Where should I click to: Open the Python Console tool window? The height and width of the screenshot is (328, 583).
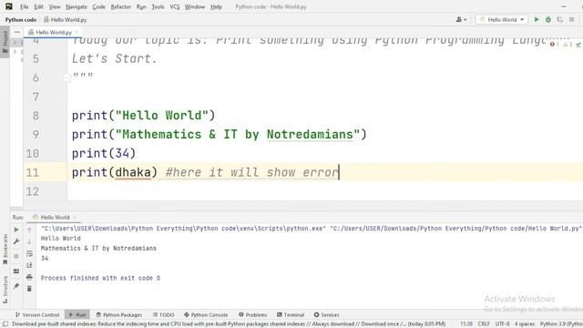click(x=206, y=314)
